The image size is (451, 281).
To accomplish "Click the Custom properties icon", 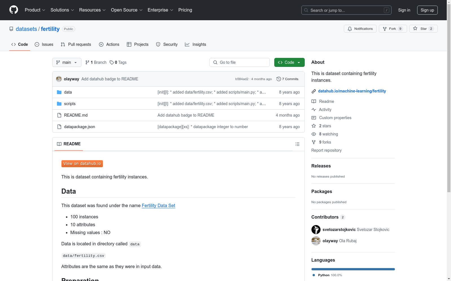I will [x=314, y=118].
